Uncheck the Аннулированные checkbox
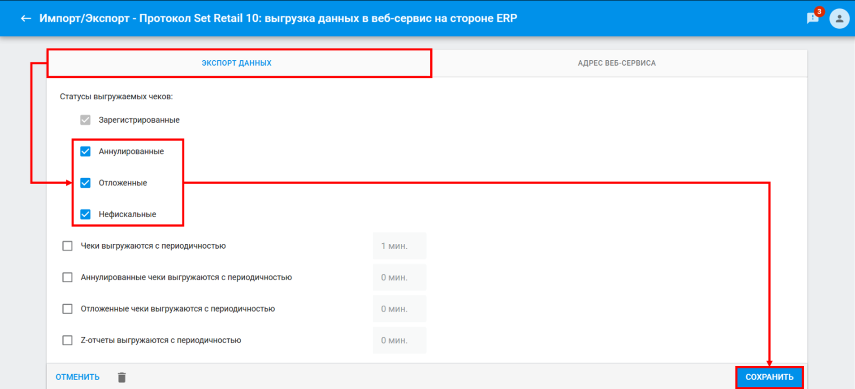Viewport: 855px width, 389px height. coord(85,152)
